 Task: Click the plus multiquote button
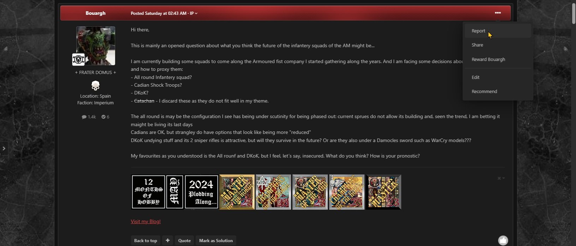[x=167, y=240]
